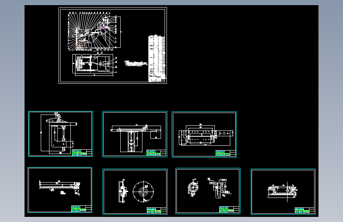Open the sheet showing rectangular plate plan with holes

[x=204, y=134]
